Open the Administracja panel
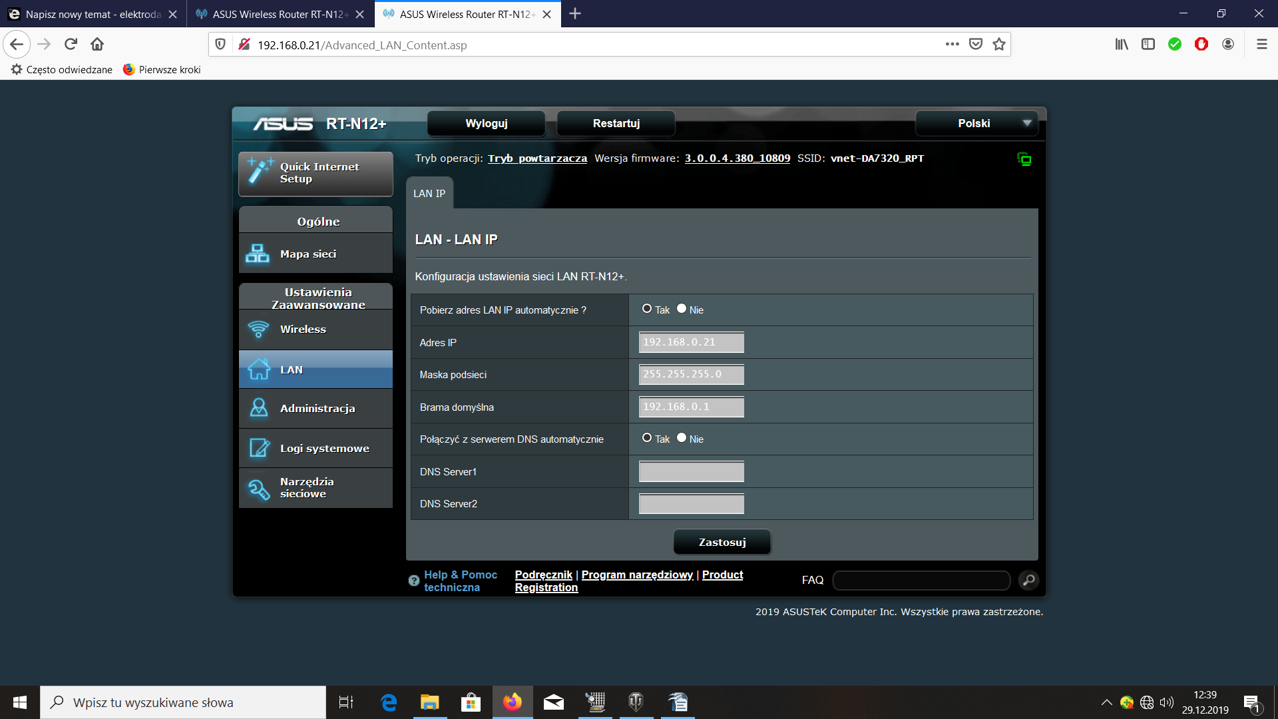 (318, 408)
